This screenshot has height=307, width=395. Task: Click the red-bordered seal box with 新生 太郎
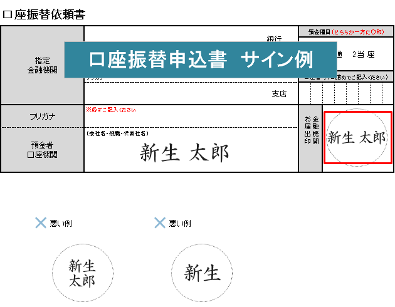click(357, 138)
